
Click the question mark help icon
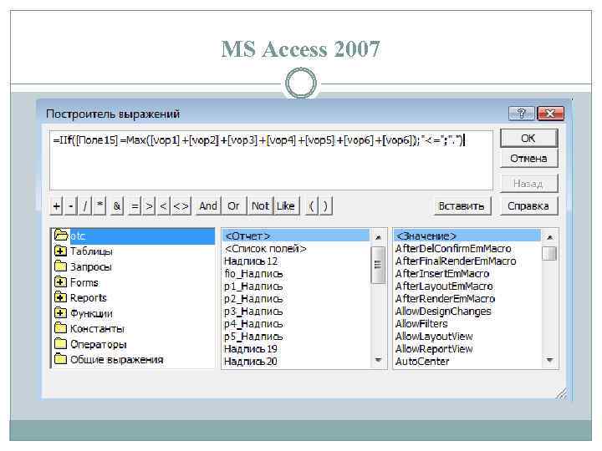click(x=522, y=114)
